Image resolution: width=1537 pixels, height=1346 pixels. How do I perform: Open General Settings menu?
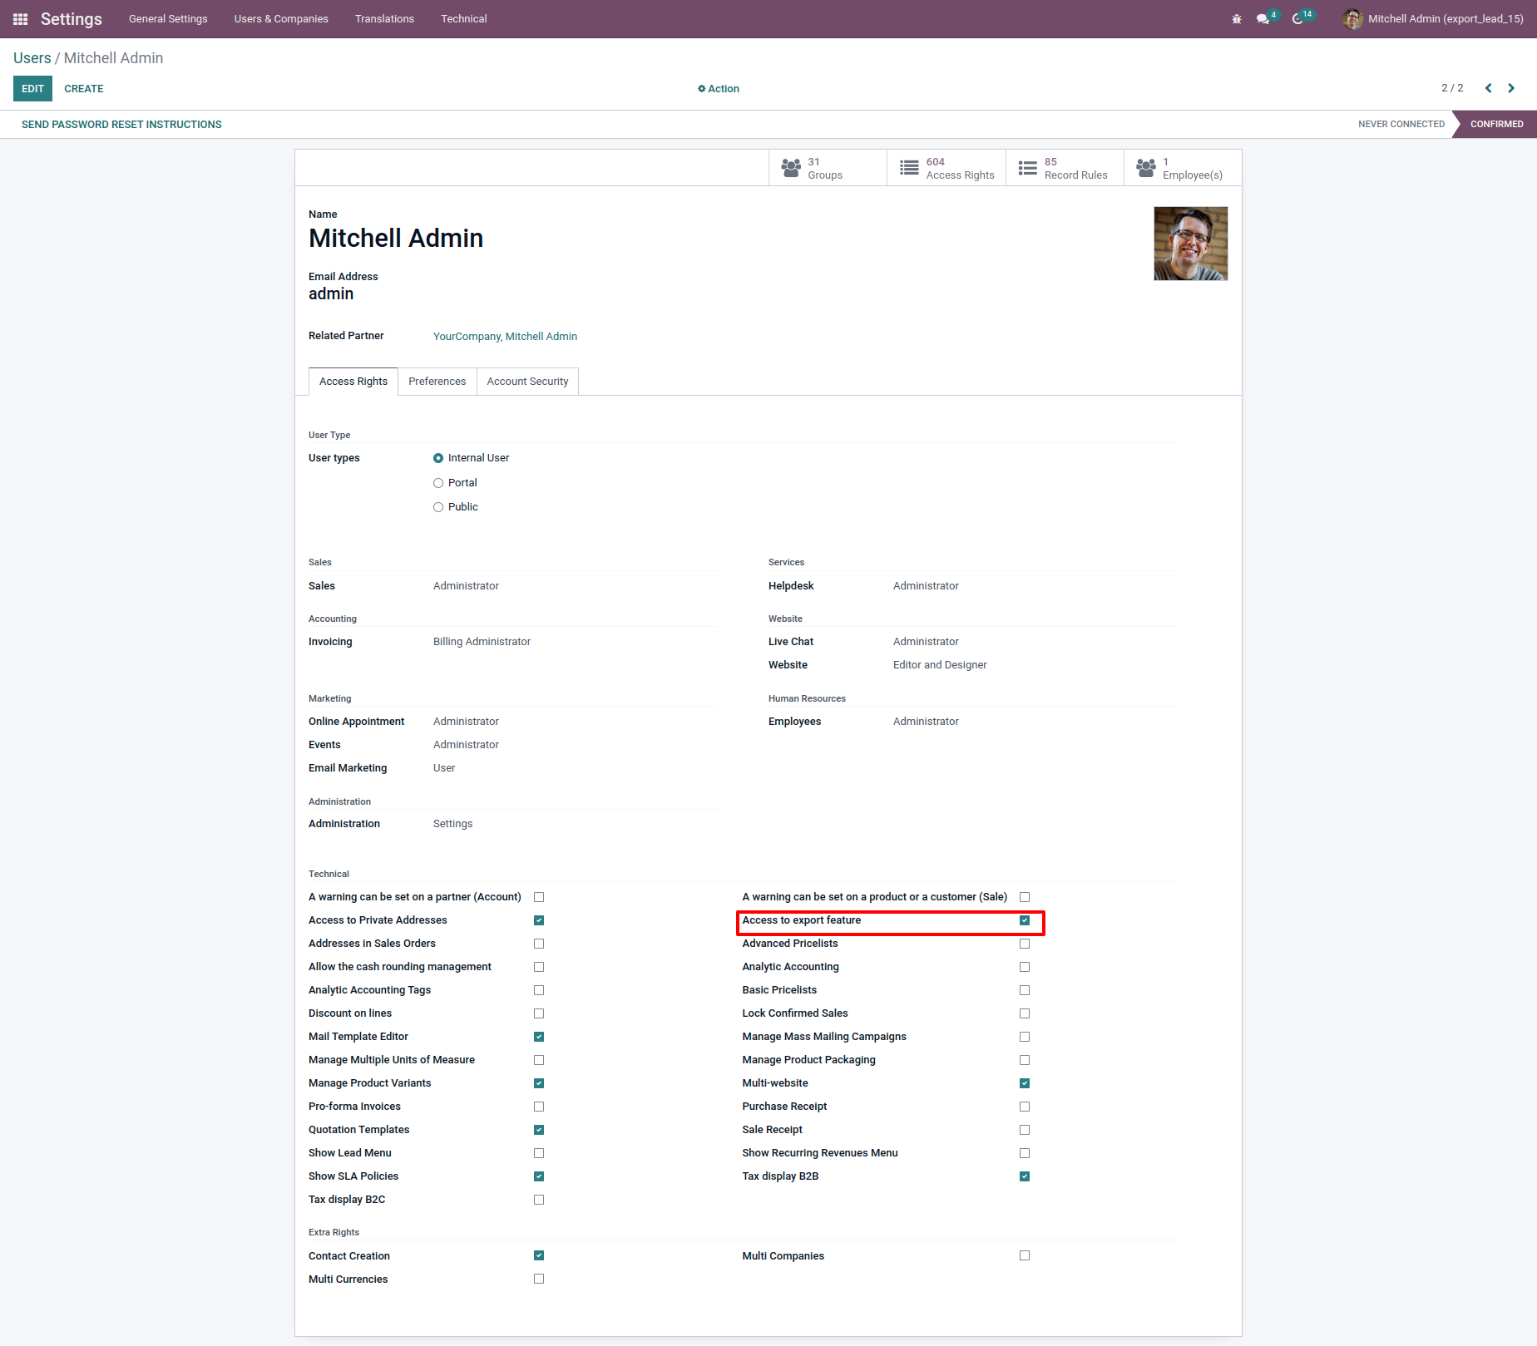168,18
